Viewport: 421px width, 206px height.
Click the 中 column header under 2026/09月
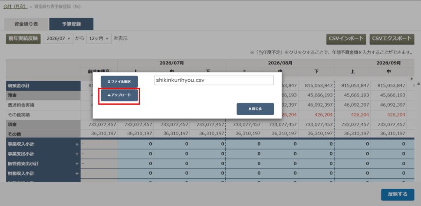pyautogui.click(x=389, y=71)
